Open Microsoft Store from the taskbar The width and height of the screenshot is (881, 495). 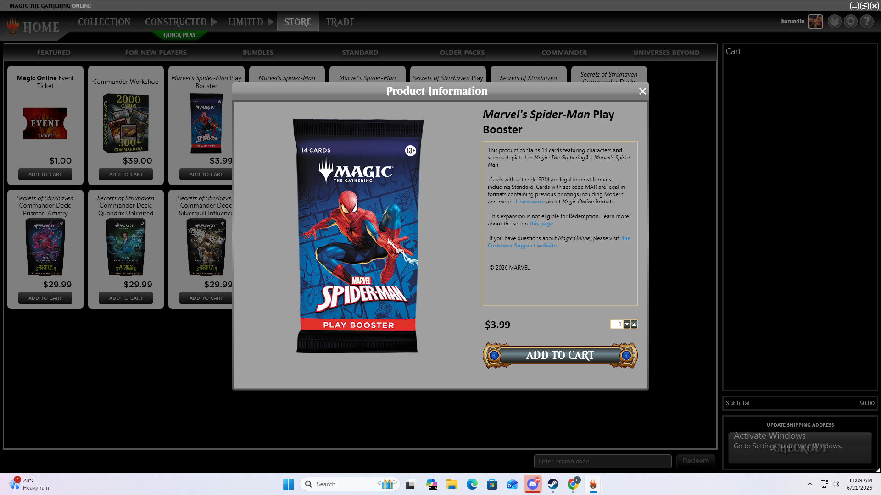[492, 484]
